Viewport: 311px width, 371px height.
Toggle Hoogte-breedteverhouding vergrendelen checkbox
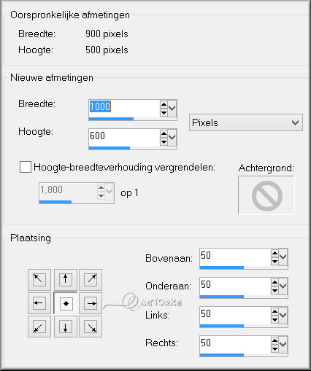click(x=26, y=167)
